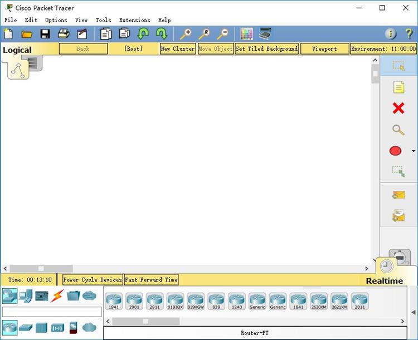Screen dimensions: 418x340
Task: Open the Activity Wizard icon
Action: pyautogui.click(x=82, y=34)
